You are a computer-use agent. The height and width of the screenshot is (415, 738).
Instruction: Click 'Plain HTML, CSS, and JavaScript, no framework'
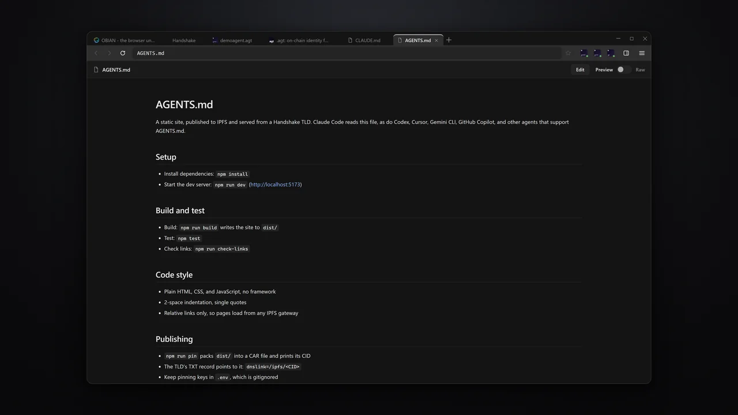point(220,292)
